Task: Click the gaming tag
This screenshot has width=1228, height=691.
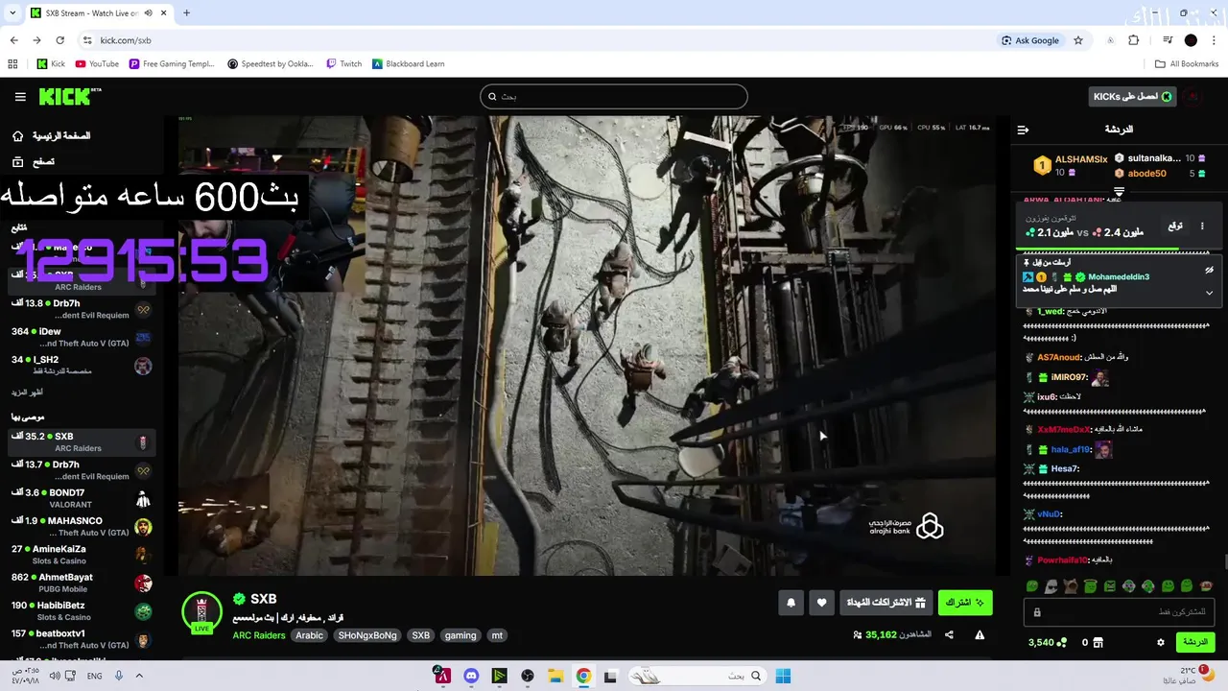Action: point(460,635)
